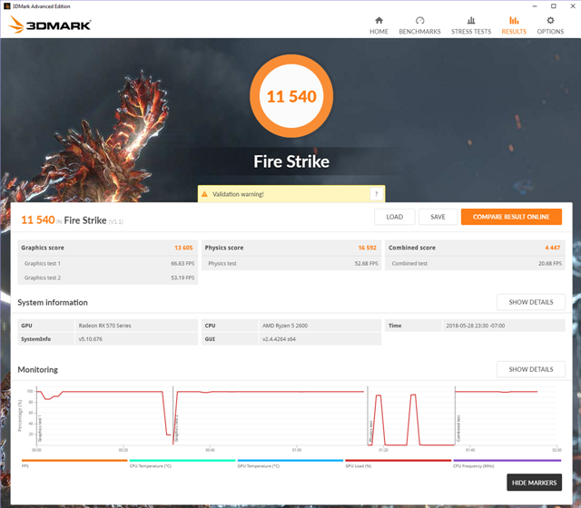
Task: Click the Results orange bars icon
Action: coord(514,20)
